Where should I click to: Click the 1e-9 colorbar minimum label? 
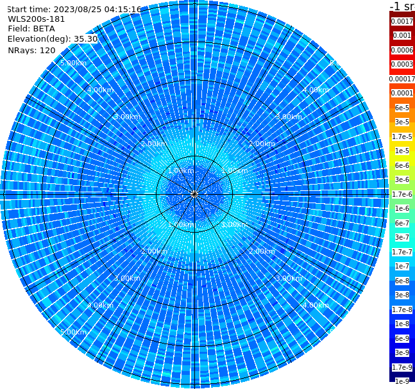(x=402, y=381)
